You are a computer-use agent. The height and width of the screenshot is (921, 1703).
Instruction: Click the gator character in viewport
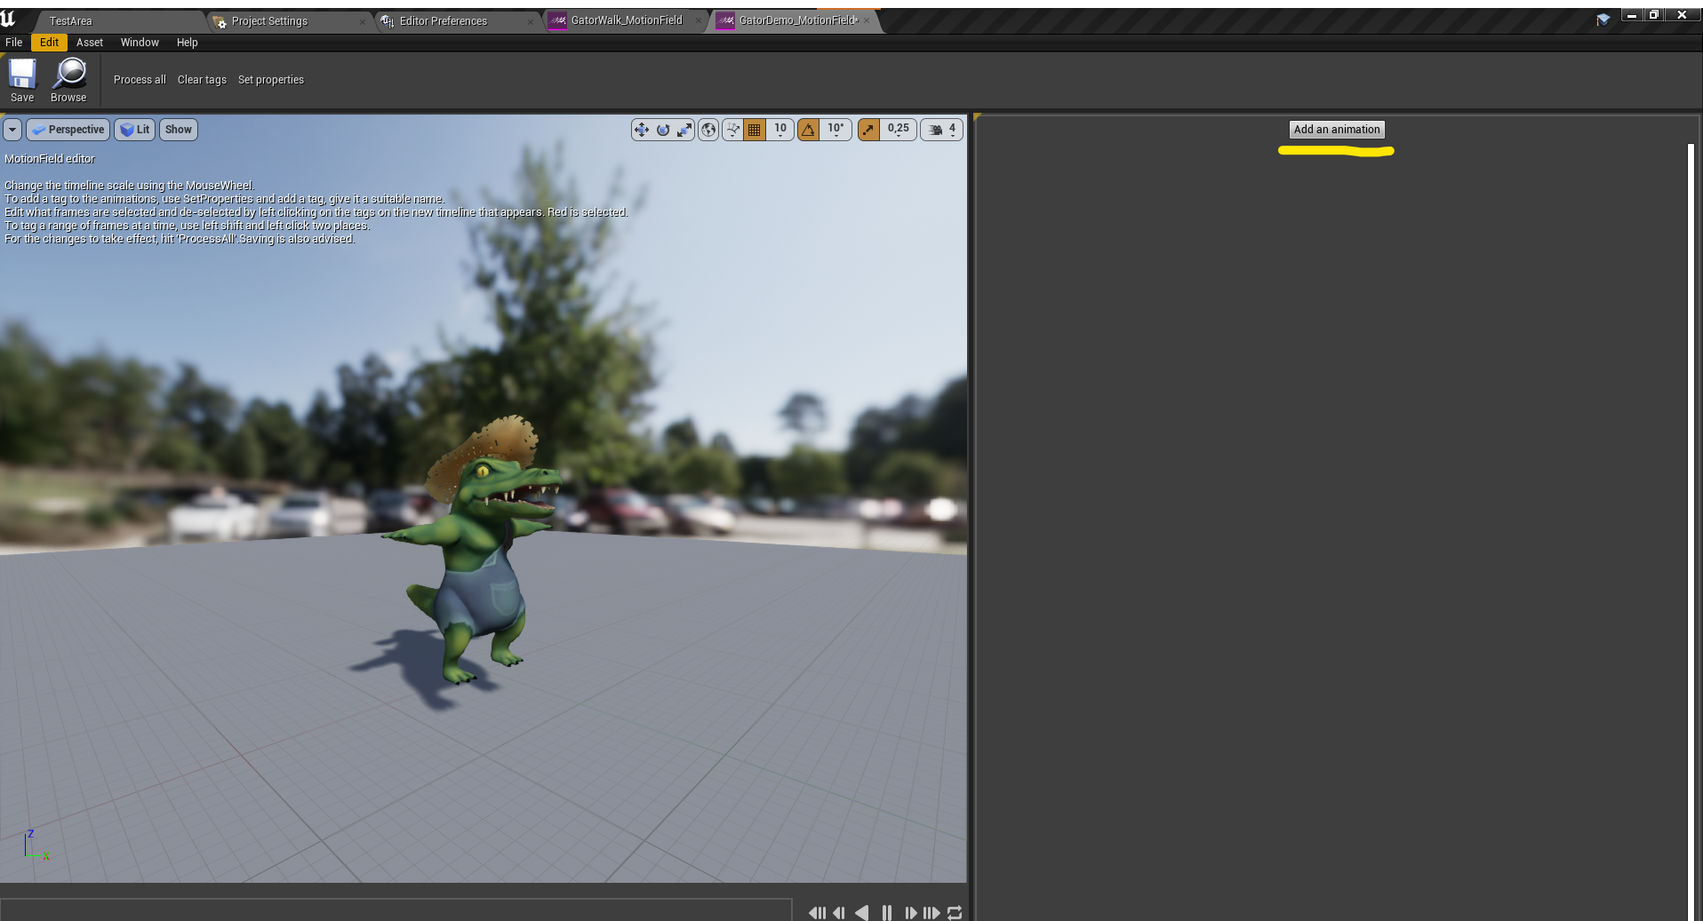(476, 551)
